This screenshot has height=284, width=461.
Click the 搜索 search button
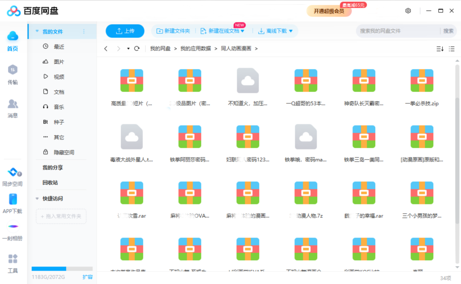pos(448,31)
